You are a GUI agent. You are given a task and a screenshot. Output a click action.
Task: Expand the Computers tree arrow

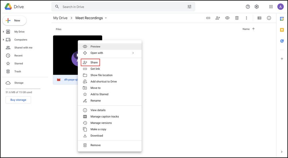tap(3, 39)
